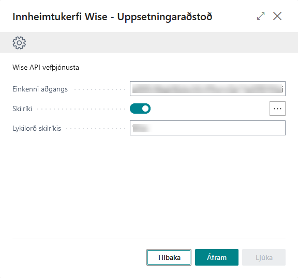Expand the dialog with the diagonal arrows icon
This screenshot has width=298, height=278.
[x=261, y=16]
